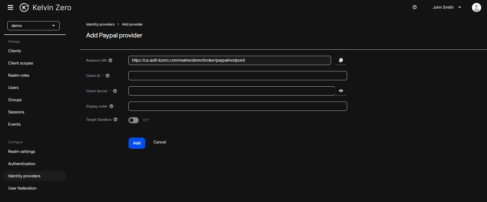The height and width of the screenshot is (202, 487).
Task: Open Client scopes in sidebar
Action: pyautogui.click(x=21, y=63)
